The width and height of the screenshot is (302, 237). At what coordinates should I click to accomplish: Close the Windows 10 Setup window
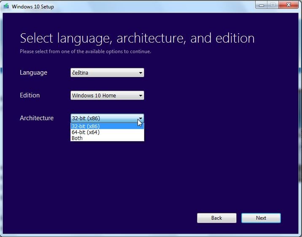click(289, 5)
